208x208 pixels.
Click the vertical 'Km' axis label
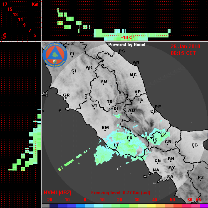pyautogui.click(x=5, y=36)
